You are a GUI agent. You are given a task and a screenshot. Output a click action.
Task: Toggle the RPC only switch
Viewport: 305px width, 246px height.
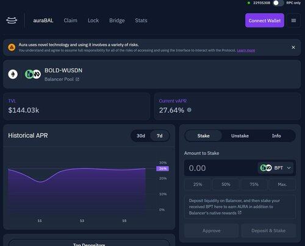pos(278,3)
